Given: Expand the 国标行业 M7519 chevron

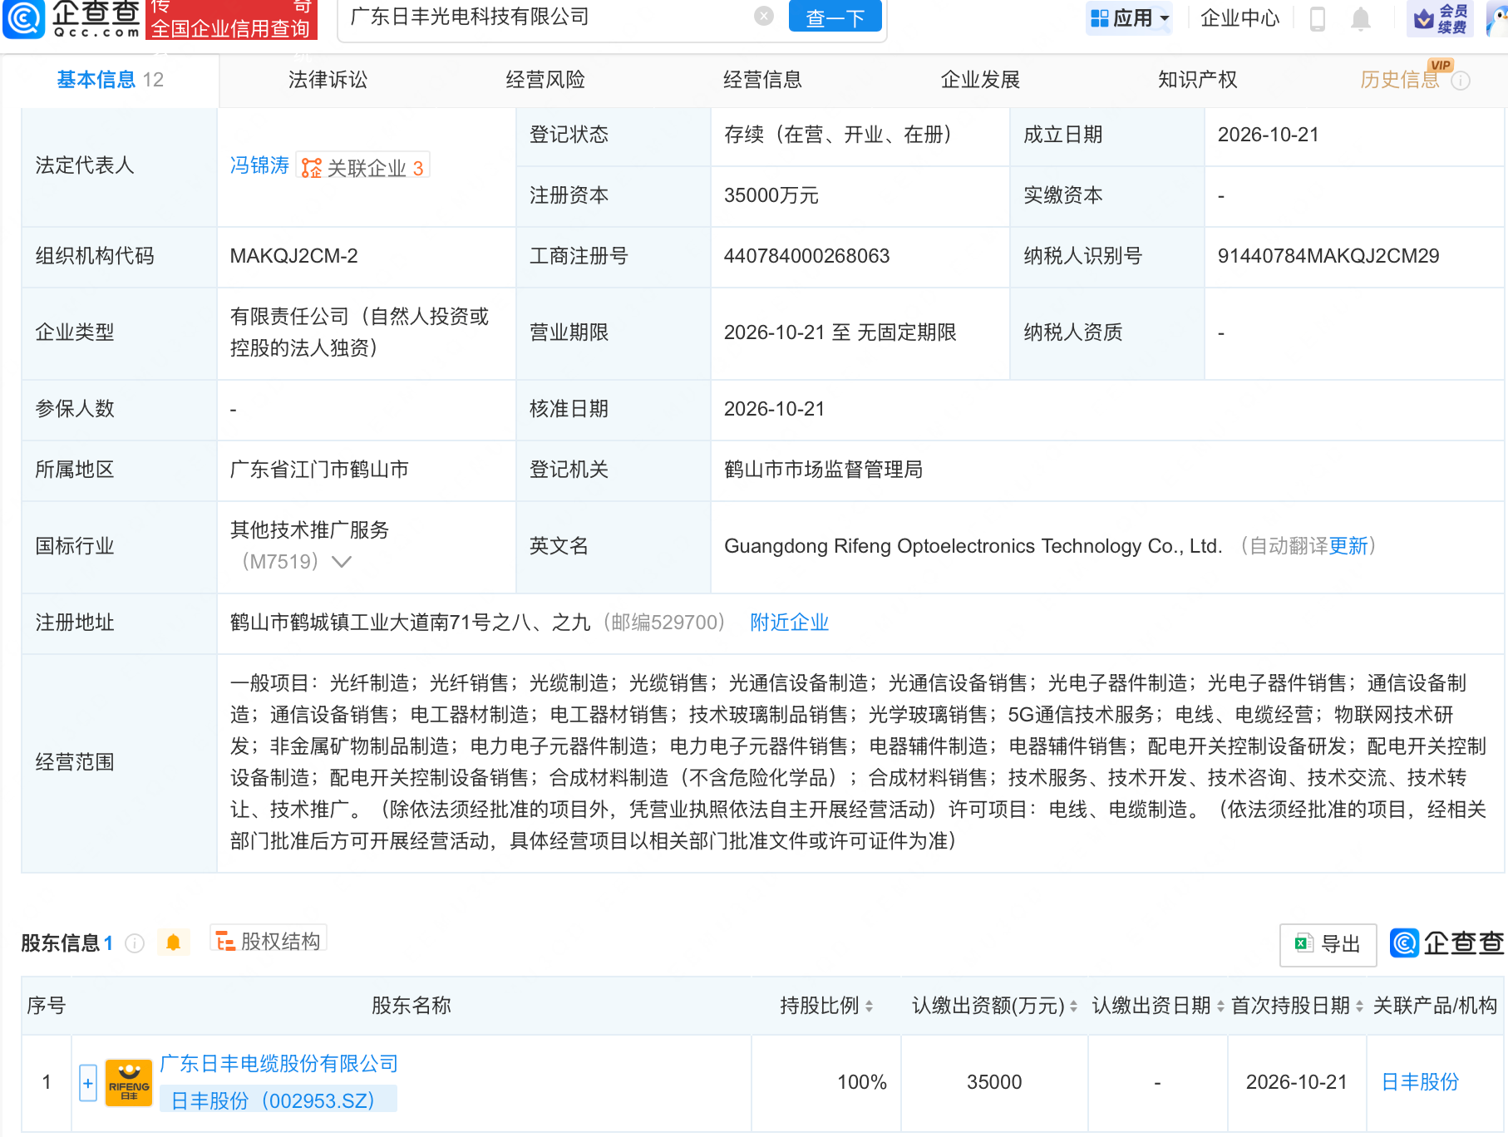Looking at the screenshot, I should pos(341,562).
